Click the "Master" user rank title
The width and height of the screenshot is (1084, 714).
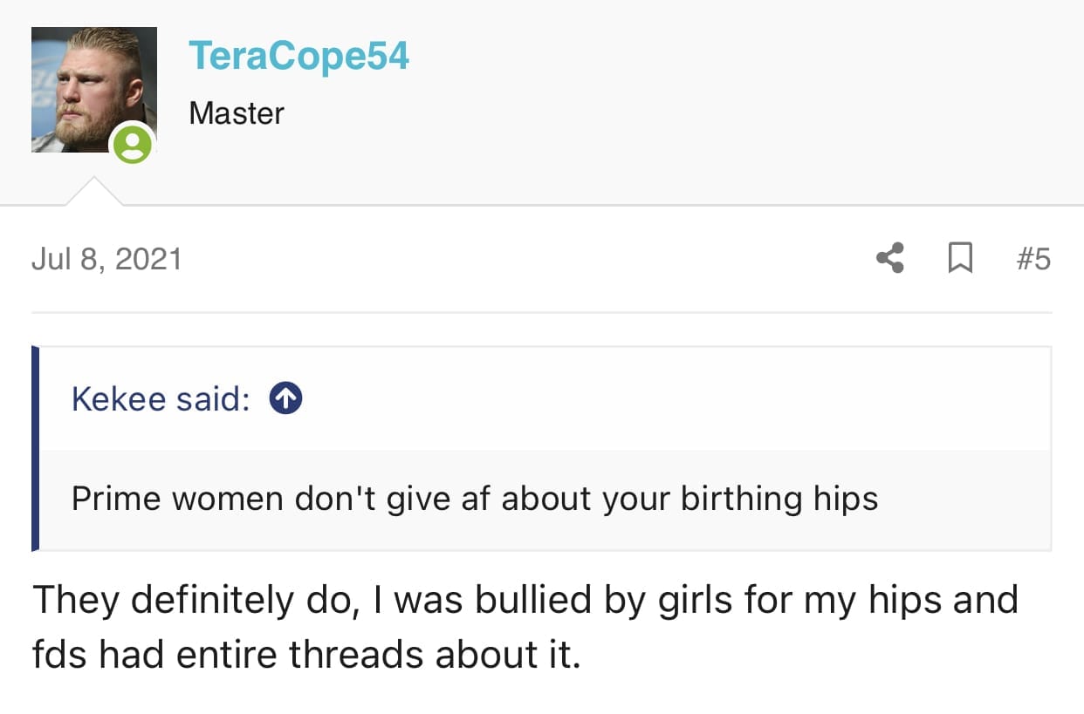pos(237,113)
